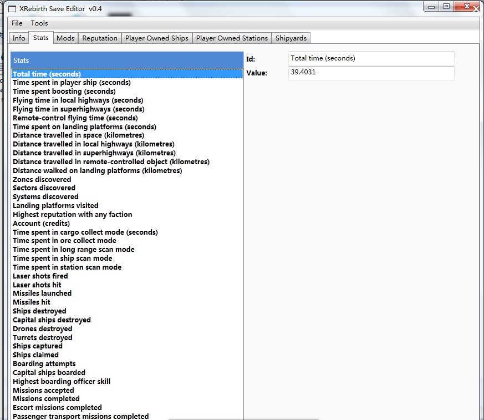
Task: Maximize the XRebirth Save Editor window
Action: tap(446, 7)
